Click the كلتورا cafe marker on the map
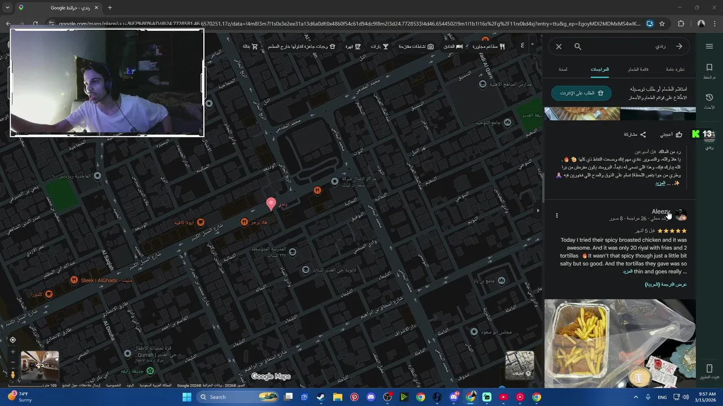This screenshot has width=723, height=406. pos(49,294)
